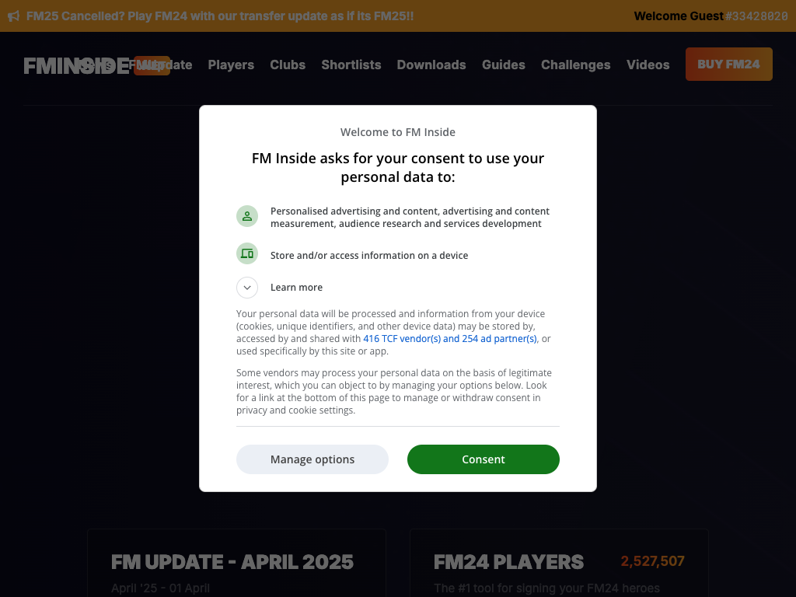This screenshot has height=597, width=796.
Task: Open the FM24 PLAYERS card heading
Action: (x=508, y=561)
